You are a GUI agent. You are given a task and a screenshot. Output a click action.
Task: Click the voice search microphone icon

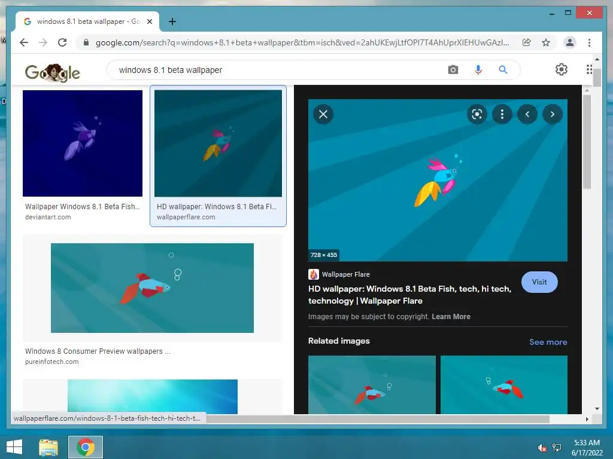(478, 70)
